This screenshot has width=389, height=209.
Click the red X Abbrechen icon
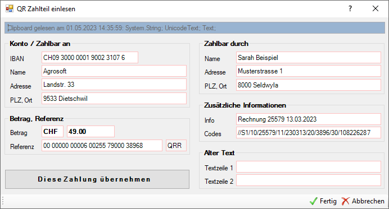point(345,201)
